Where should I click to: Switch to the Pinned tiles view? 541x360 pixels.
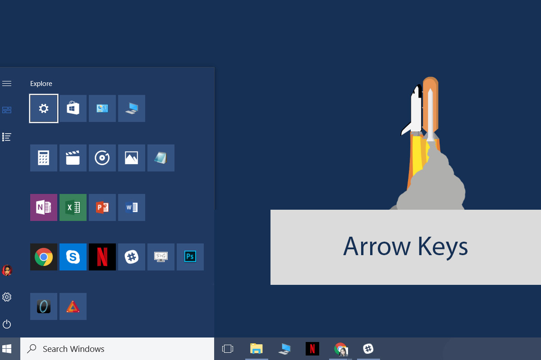click(x=7, y=110)
